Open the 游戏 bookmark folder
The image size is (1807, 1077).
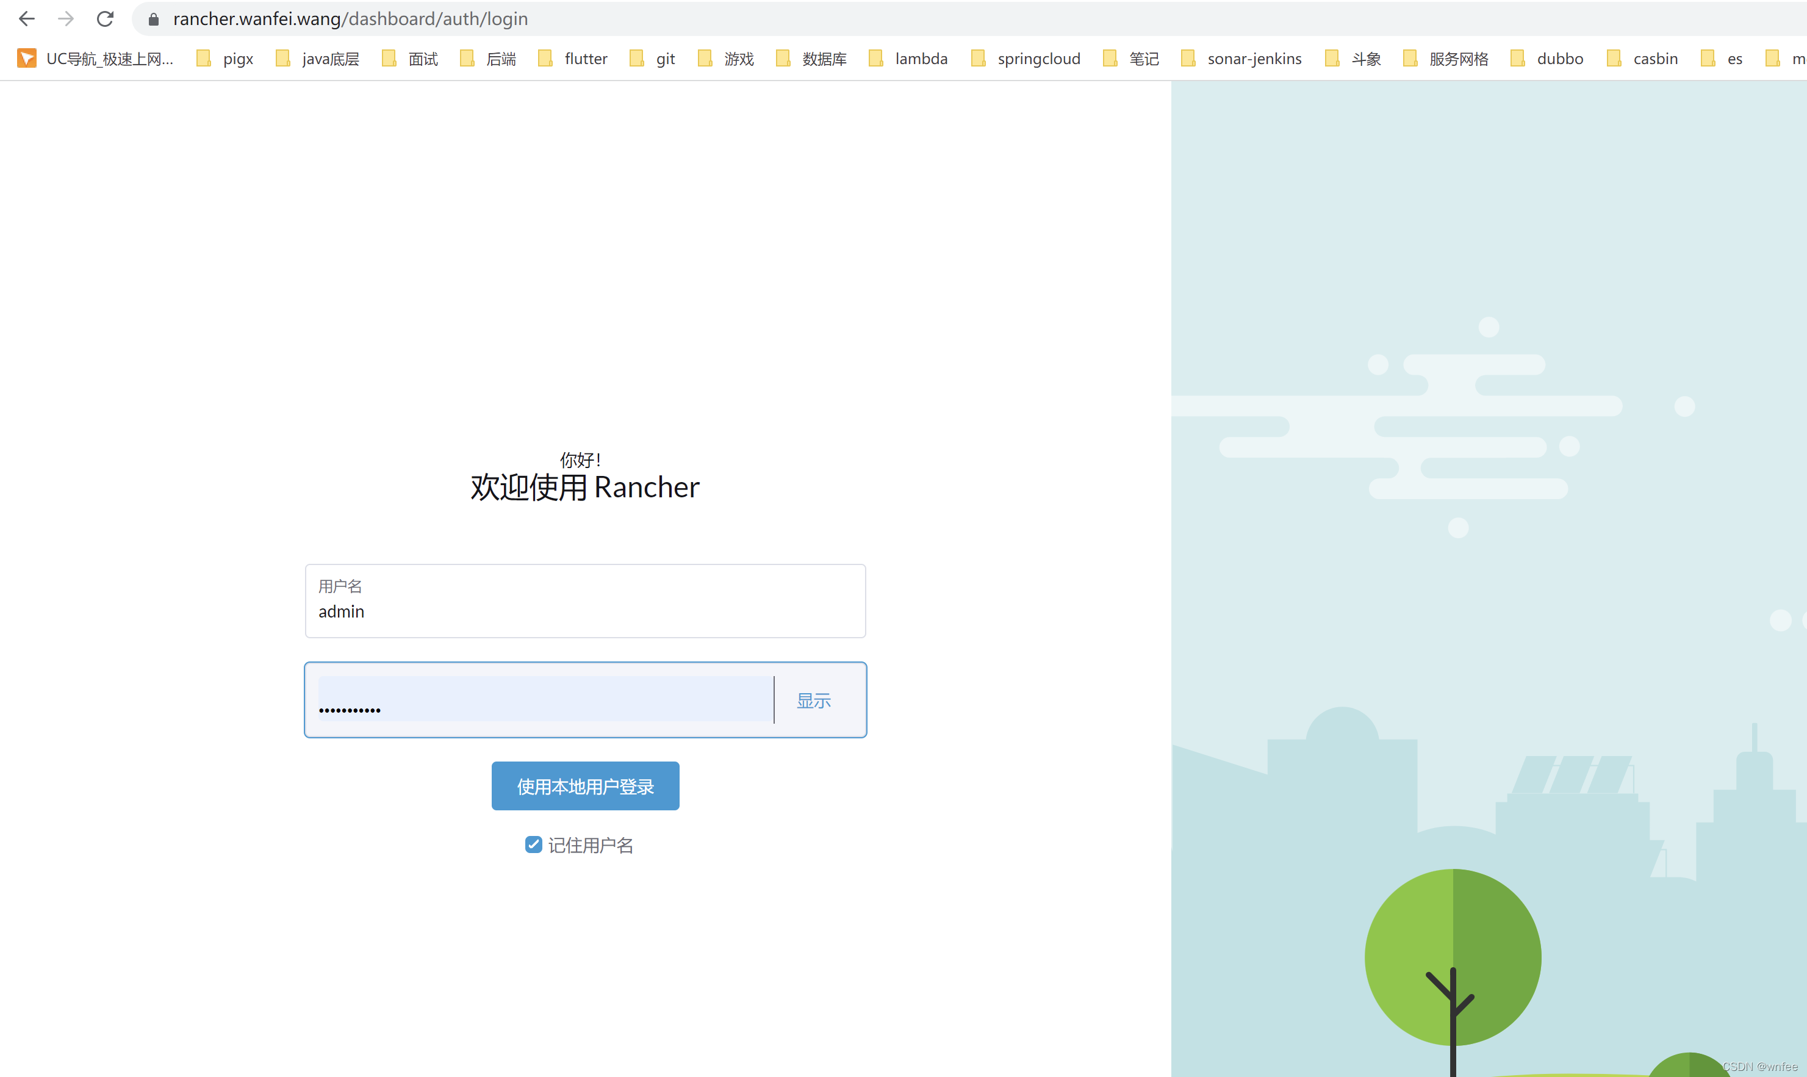tap(726, 59)
